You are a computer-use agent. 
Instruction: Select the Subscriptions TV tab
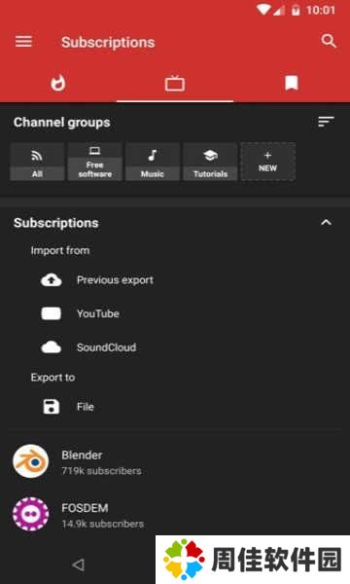point(175,83)
